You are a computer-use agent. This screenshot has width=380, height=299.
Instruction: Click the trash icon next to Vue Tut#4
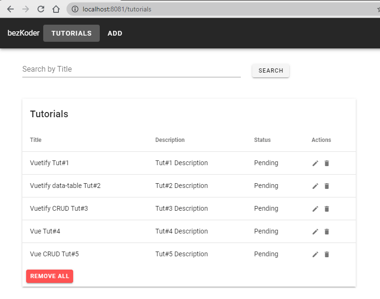326,231
